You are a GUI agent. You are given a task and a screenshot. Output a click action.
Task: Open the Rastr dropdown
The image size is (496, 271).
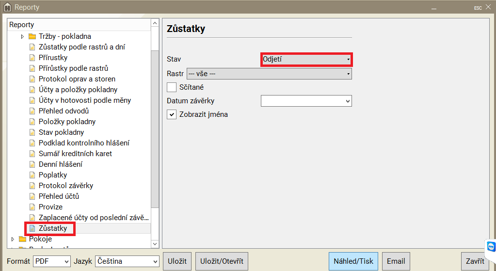coord(269,74)
